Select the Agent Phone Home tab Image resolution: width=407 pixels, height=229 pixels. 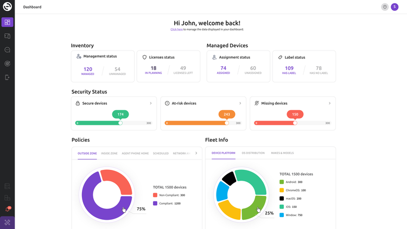pyautogui.click(x=135, y=154)
